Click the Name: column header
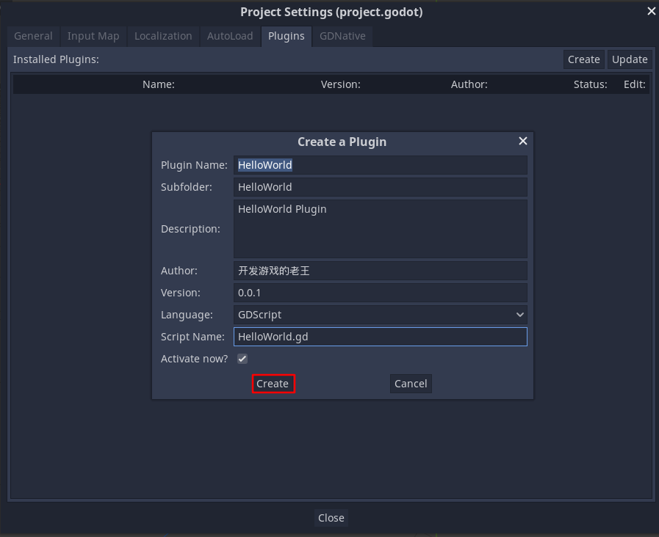This screenshot has width=659, height=537. click(159, 84)
